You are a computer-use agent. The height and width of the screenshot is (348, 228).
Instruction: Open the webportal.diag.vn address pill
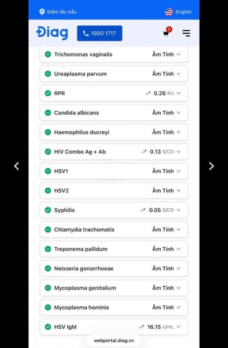(x=114, y=341)
